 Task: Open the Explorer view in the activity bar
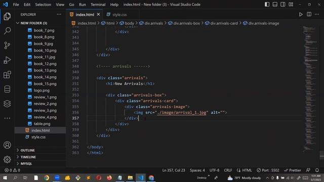(7, 16)
